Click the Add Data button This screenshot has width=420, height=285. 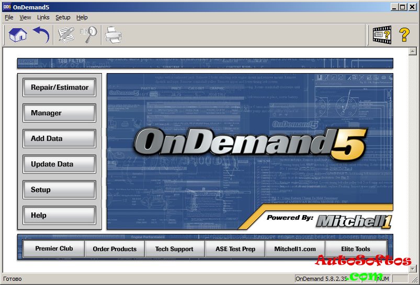pyautogui.click(x=60, y=138)
